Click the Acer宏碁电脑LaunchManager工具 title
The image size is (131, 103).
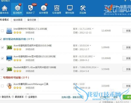[31, 84]
